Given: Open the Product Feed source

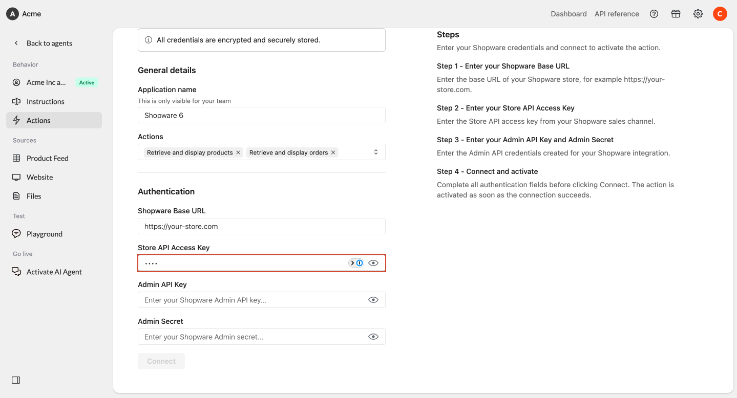Looking at the screenshot, I should (54, 158).
